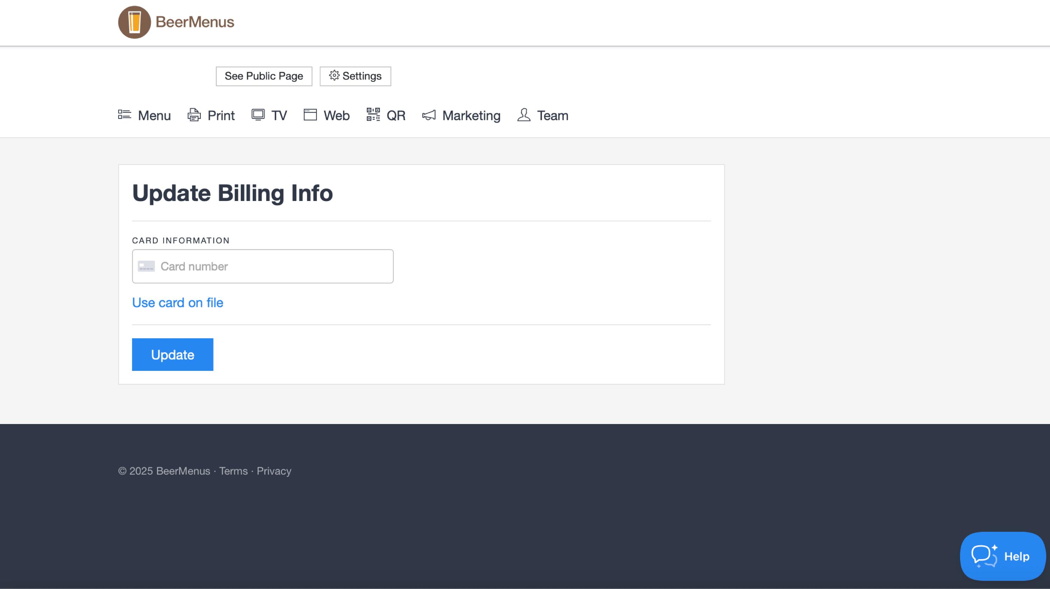
Task: Click the Use card on file link
Action: pyautogui.click(x=177, y=302)
